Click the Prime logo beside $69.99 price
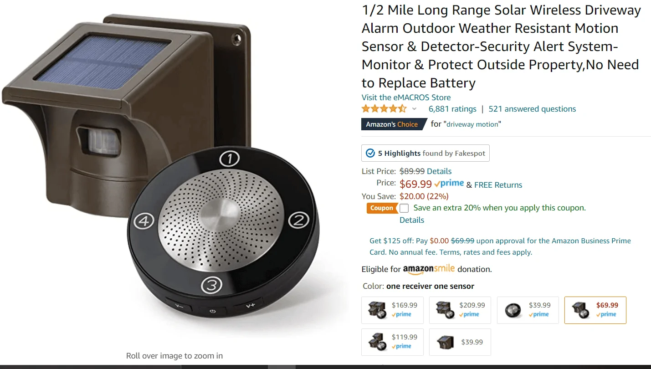The height and width of the screenshot is (369, 651). (449, 184)
